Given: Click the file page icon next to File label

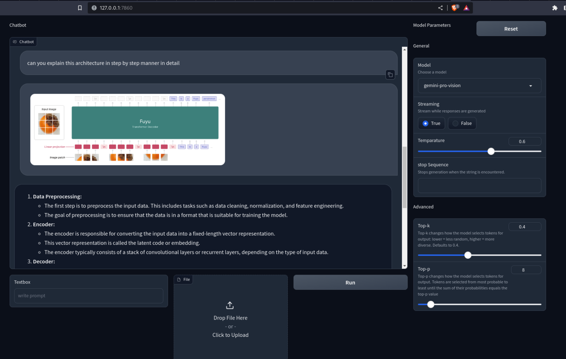Looking at the screenshot, I should pyautogui.click(x=179, y=279).
